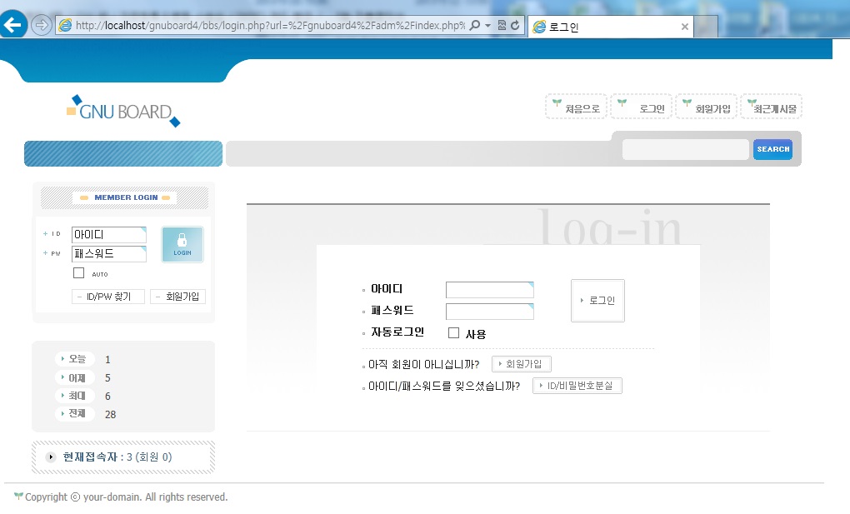Image resolution: width=850 pixels, height=514 pixels.
Task: Enable the AUTO checkbox in member login
Action: 79,273
